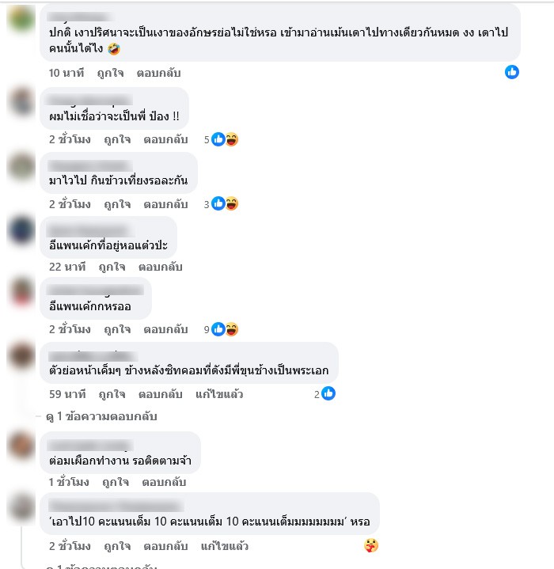This screenshot has width=554, height=569.
Task: Open reactions with count 9 on the 'อีแพนเค้กกหรออ' comment
Action: click(x=222, y=329)
